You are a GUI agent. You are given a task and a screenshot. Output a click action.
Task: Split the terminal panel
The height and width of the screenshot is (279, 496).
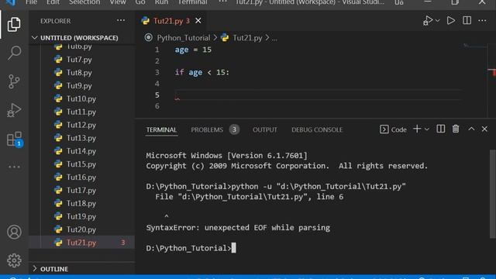441,129
